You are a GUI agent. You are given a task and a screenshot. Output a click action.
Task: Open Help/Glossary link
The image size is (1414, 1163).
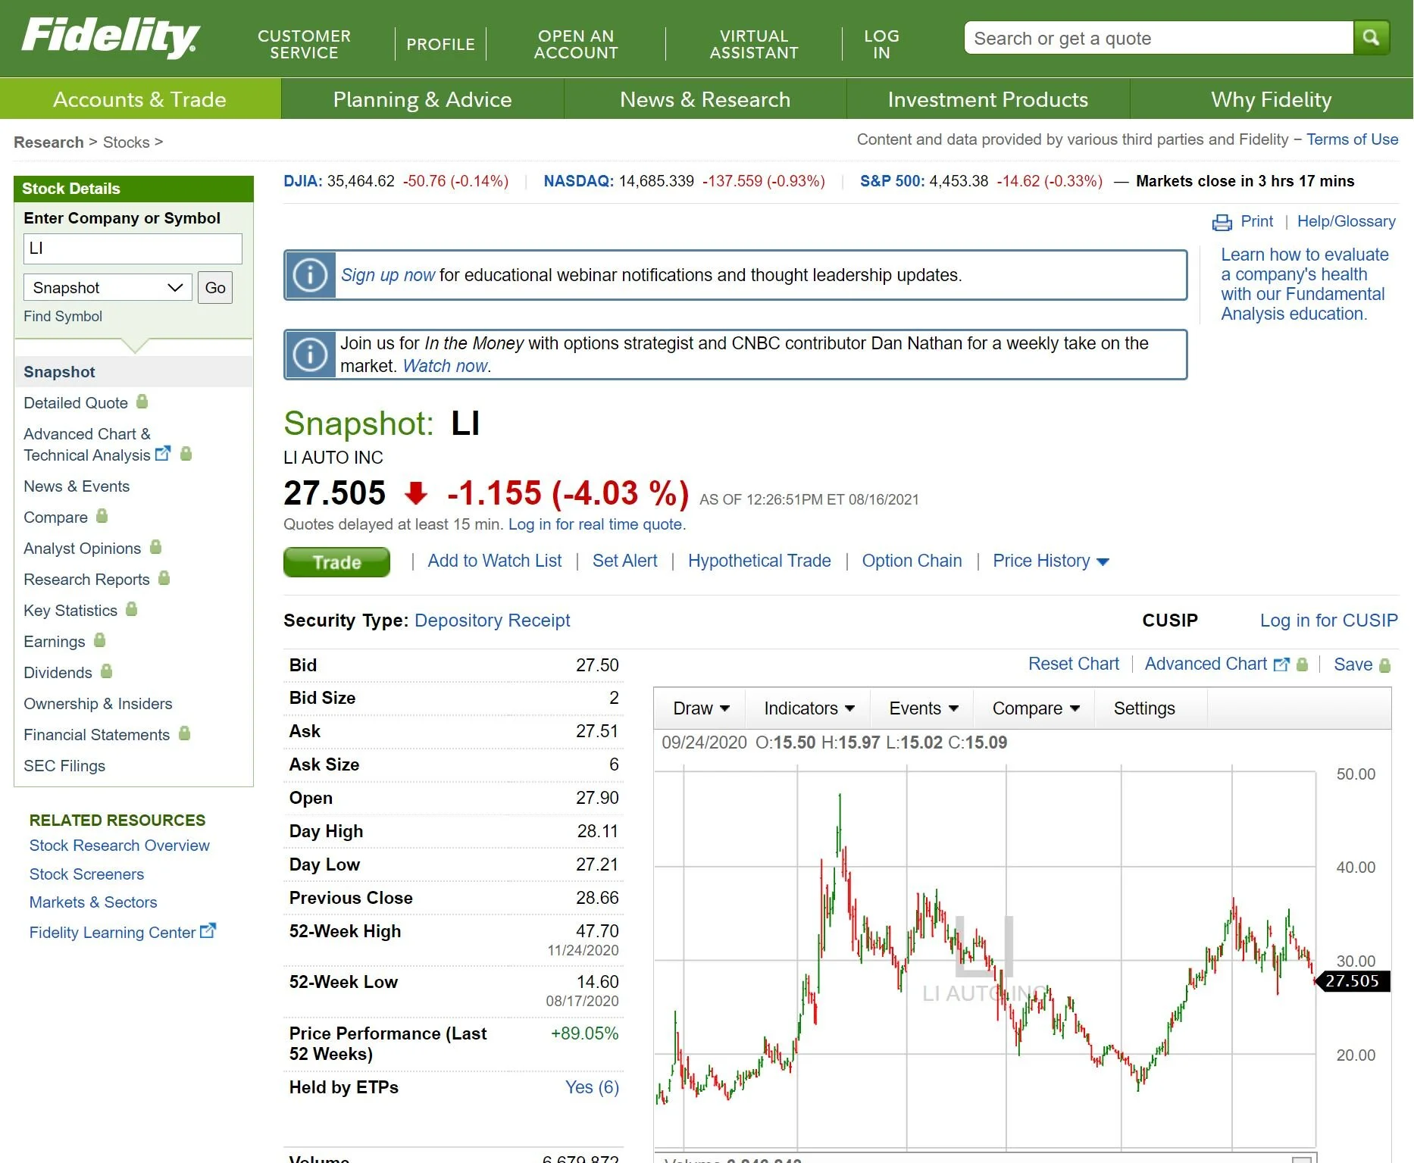pyautogui.click(x=1346, y=221)
